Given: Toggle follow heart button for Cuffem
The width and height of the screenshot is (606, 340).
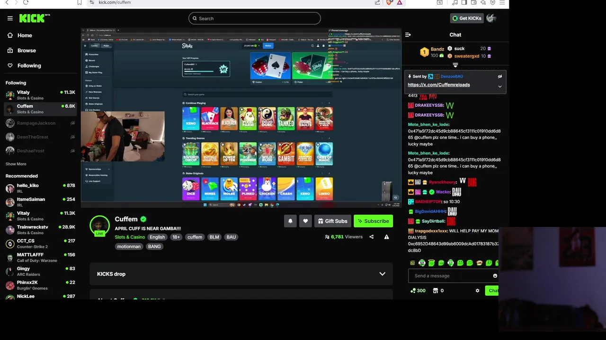Looking at the screenshot, I should pyautogui.click(x=305, y=221).
